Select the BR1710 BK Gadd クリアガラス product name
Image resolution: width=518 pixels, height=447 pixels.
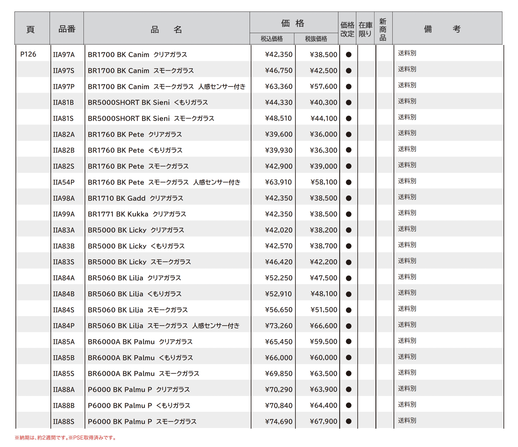click(135, 198)
